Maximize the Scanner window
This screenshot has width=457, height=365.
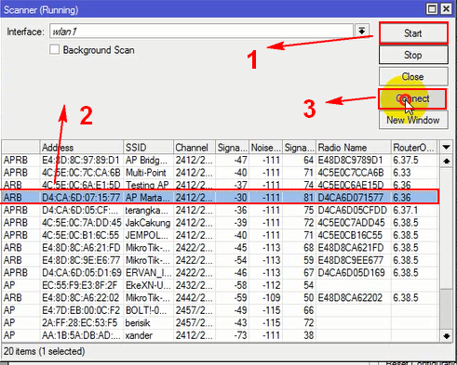coord(432,9)
